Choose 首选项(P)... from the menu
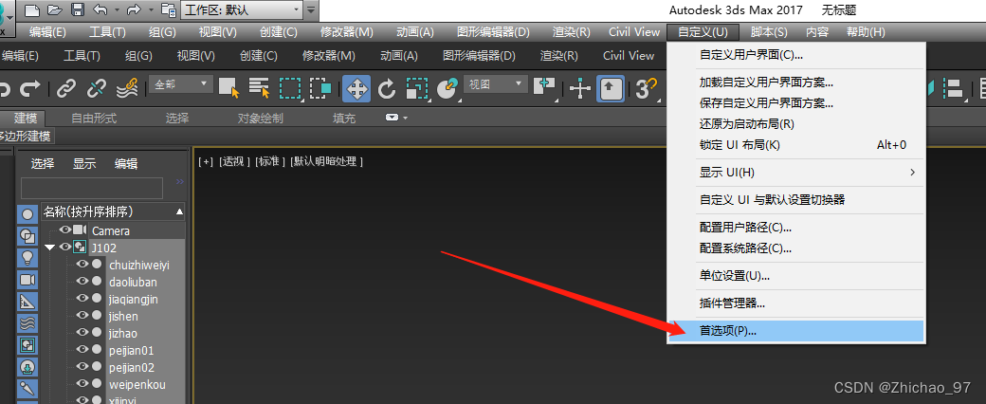 coord(794,331)
